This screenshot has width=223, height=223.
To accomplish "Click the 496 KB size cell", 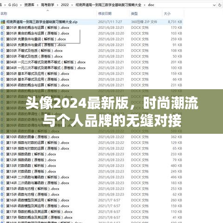I will coord(177,177).
